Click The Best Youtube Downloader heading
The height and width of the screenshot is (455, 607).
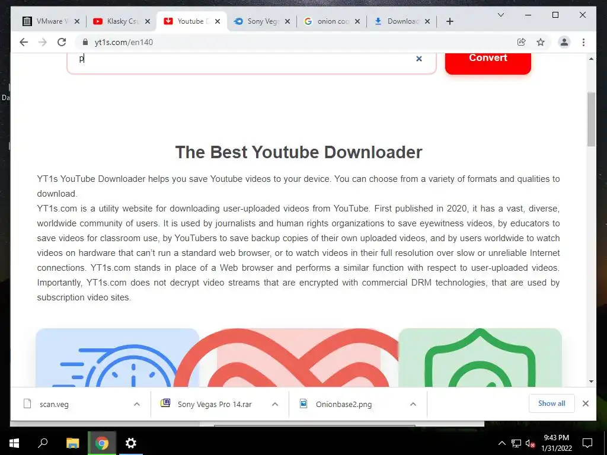[x=299, y=152]
